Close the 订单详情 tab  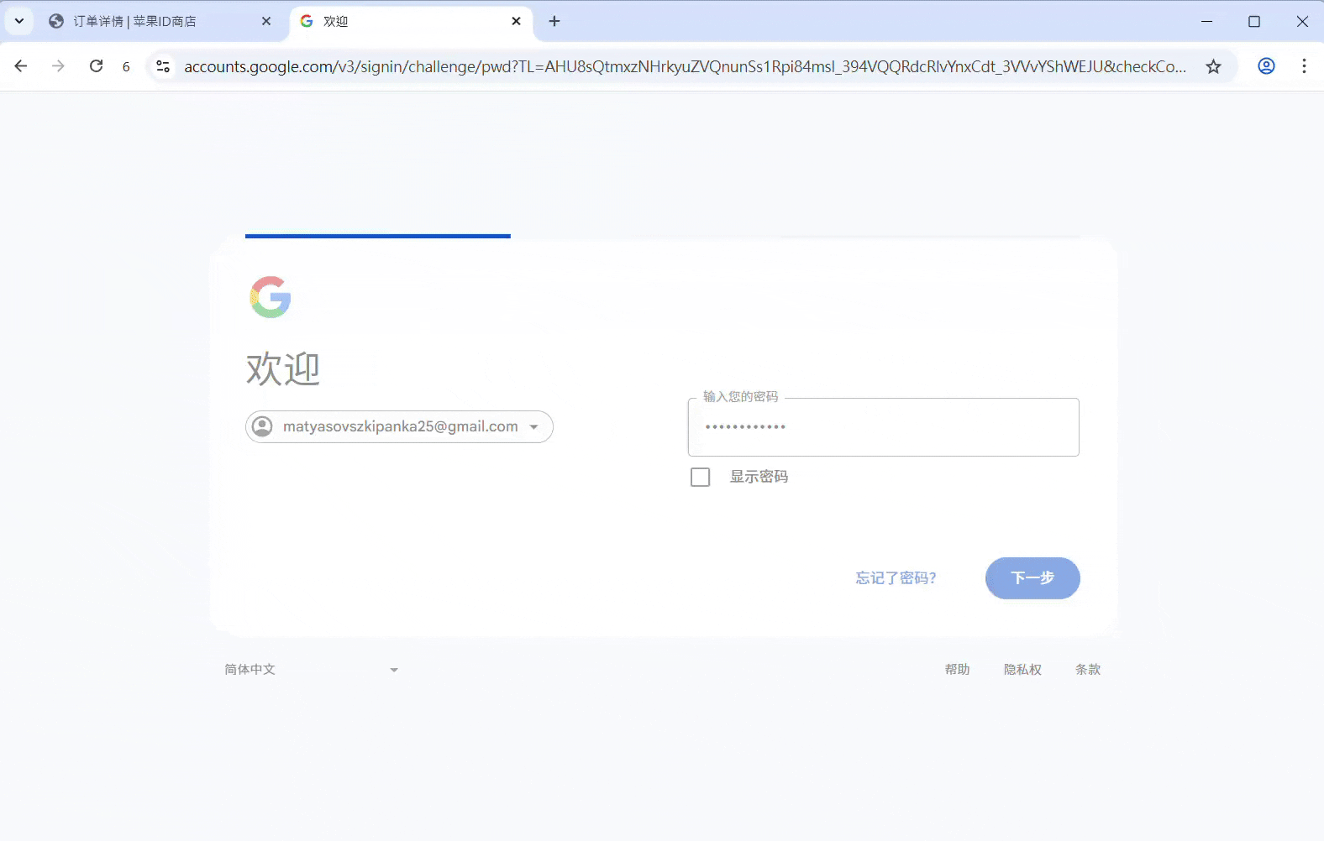click(266, 21)
